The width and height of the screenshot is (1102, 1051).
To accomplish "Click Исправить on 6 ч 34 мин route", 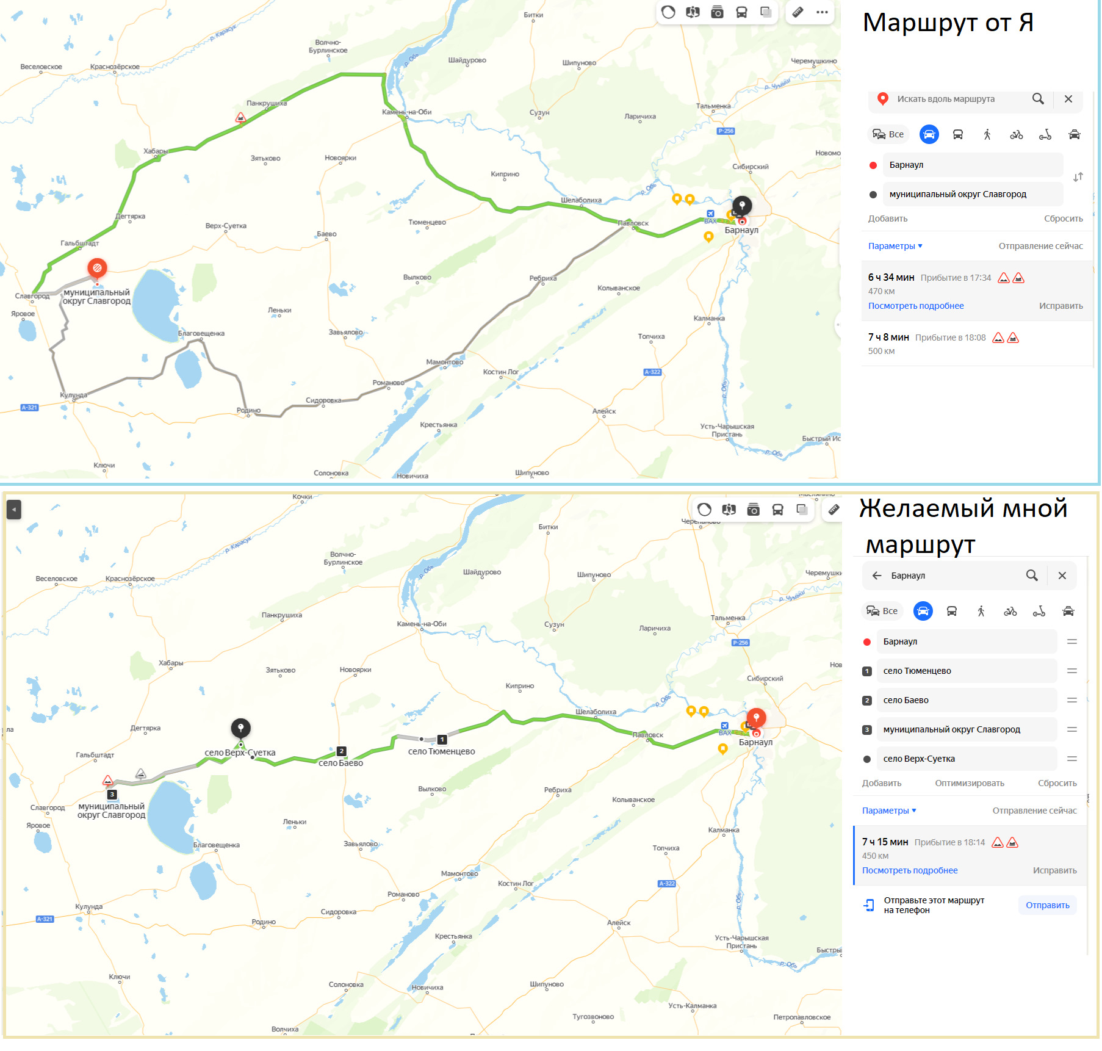I will tap(1061, 306).
